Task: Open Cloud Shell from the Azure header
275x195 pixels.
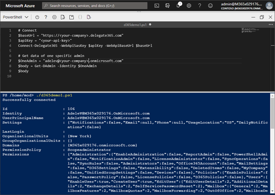Action: [157, 6]
